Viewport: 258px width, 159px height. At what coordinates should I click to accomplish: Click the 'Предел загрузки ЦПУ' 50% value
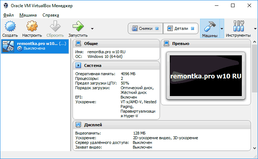[125, 83]
